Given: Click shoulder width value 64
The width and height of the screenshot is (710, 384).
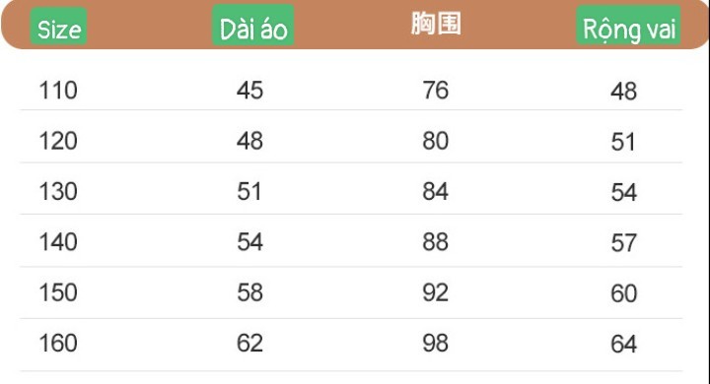Looking at the screenshot, I should pyautogui.click(x=624, y=345).
